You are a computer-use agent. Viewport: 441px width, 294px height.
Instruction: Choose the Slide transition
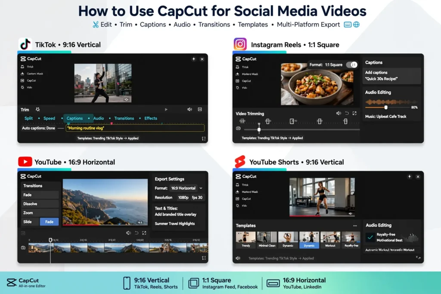[30, 222]
